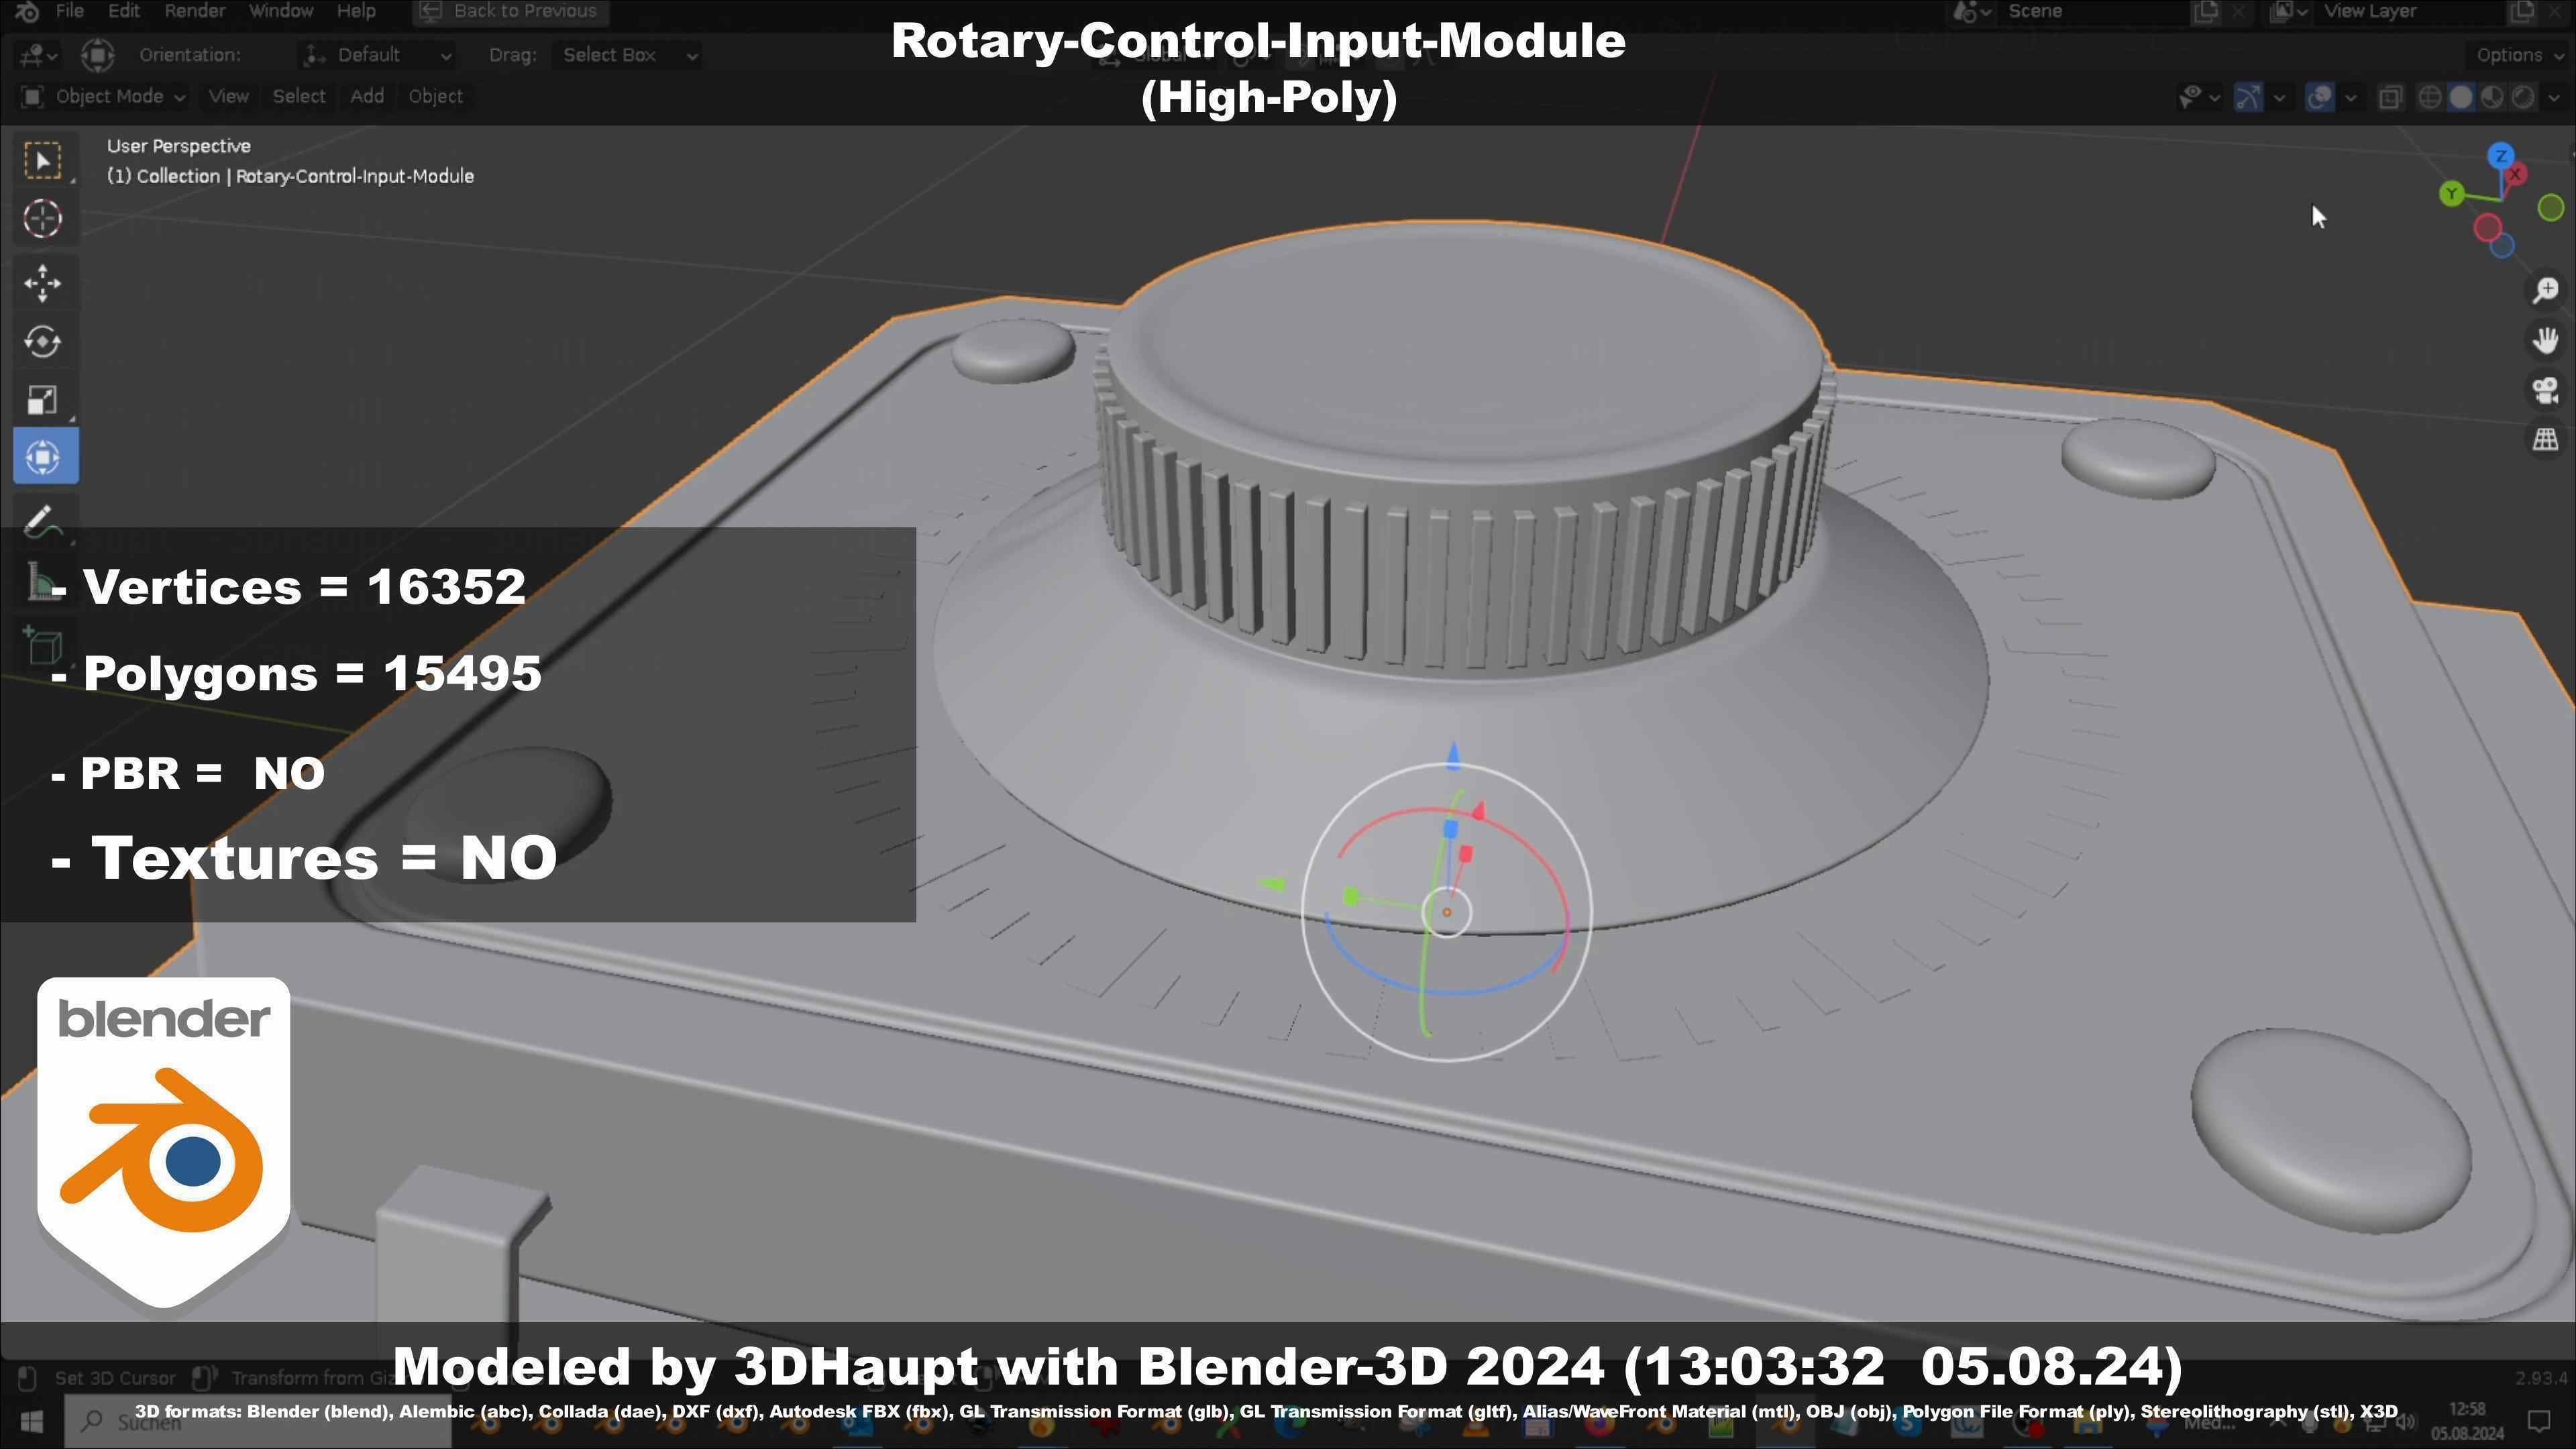Click the transform gizmo icon in tool settings
The image size is (2576, 1449).
coord(97,55)
